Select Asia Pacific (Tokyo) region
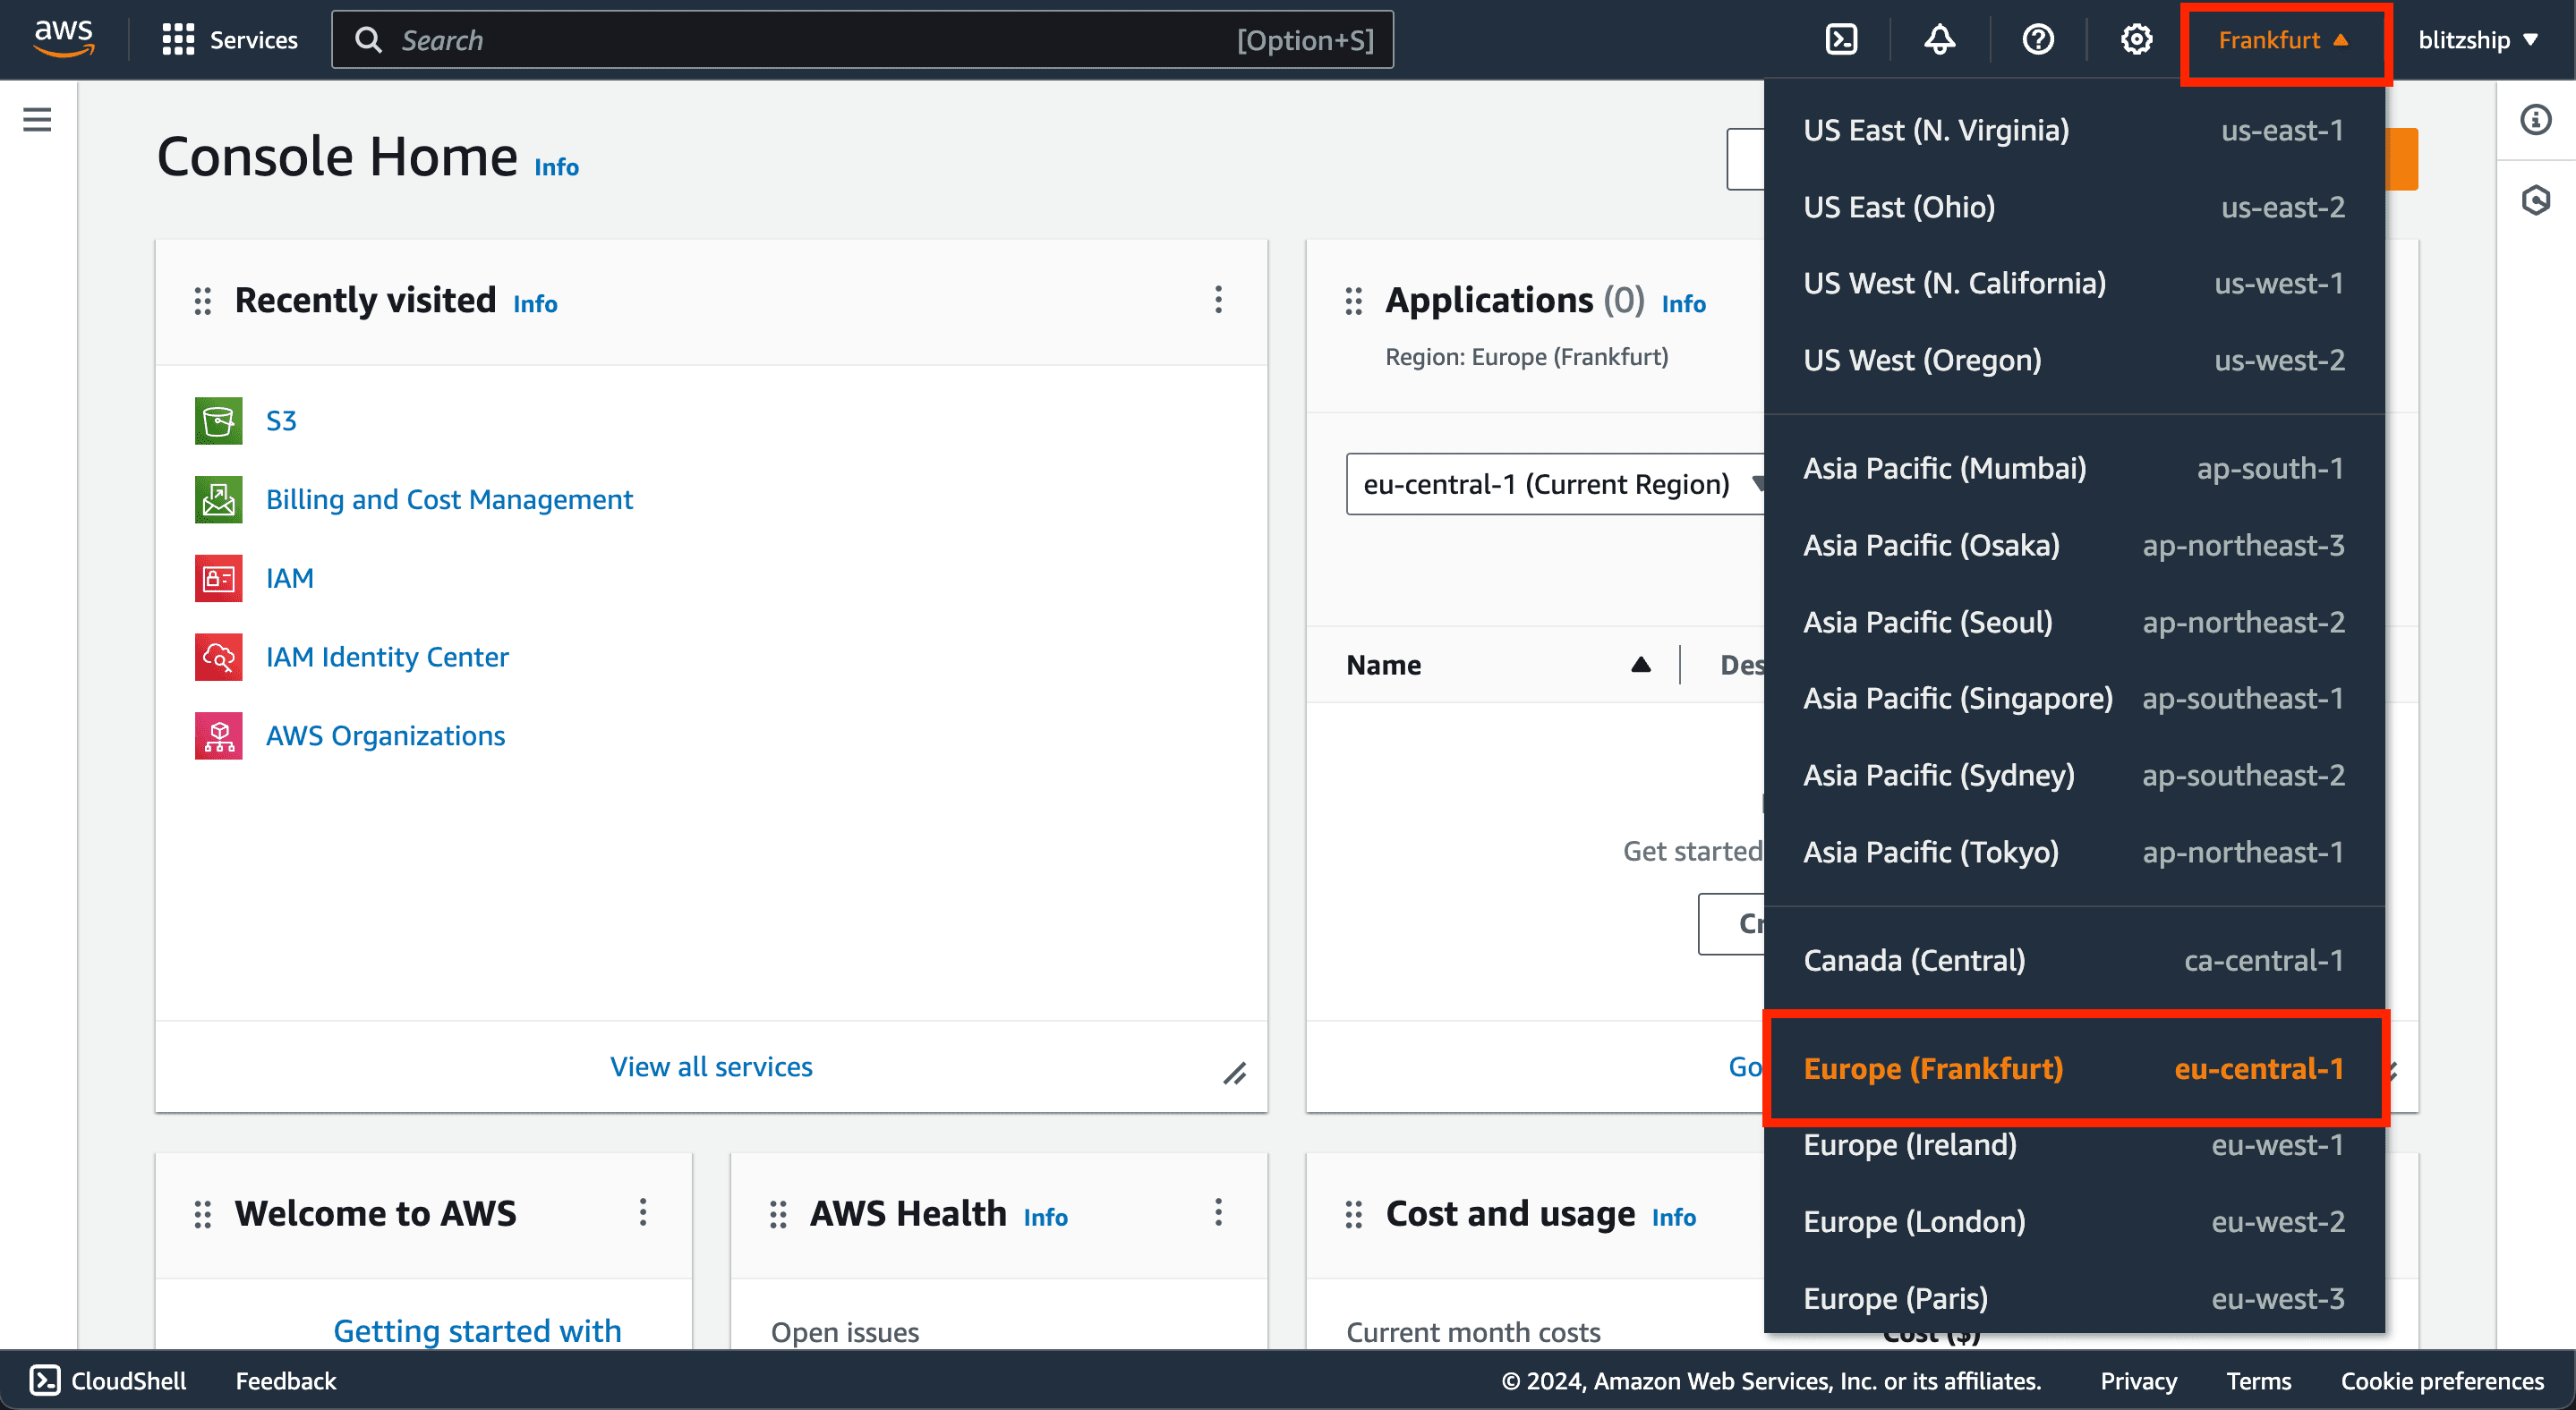The width and height of the screenshot is (2576, 1410). click(x=2074, y=853)
